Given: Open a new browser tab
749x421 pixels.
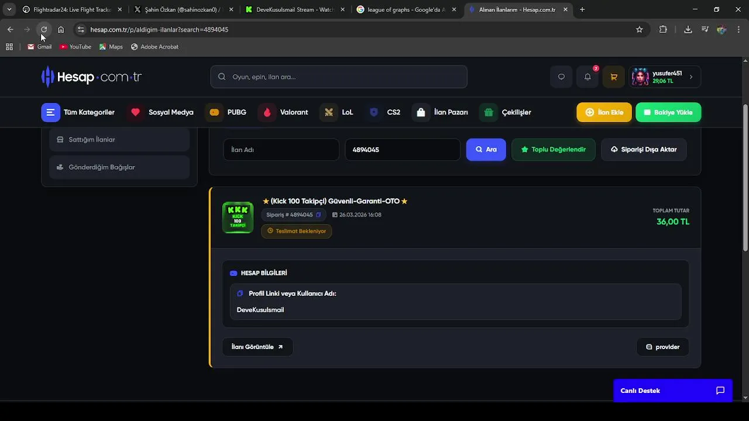Looking at the screenshot, I should 582,10.
